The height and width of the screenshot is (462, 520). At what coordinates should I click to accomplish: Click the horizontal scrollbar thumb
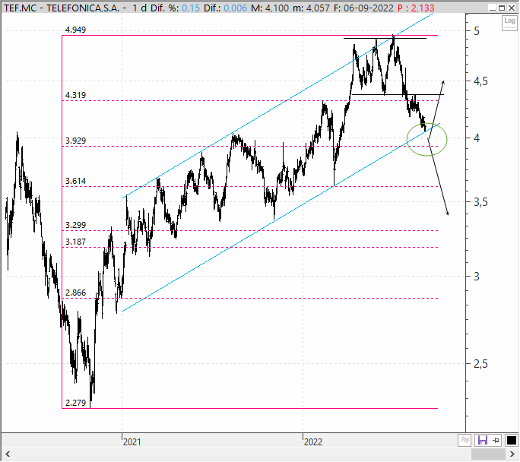488,454
